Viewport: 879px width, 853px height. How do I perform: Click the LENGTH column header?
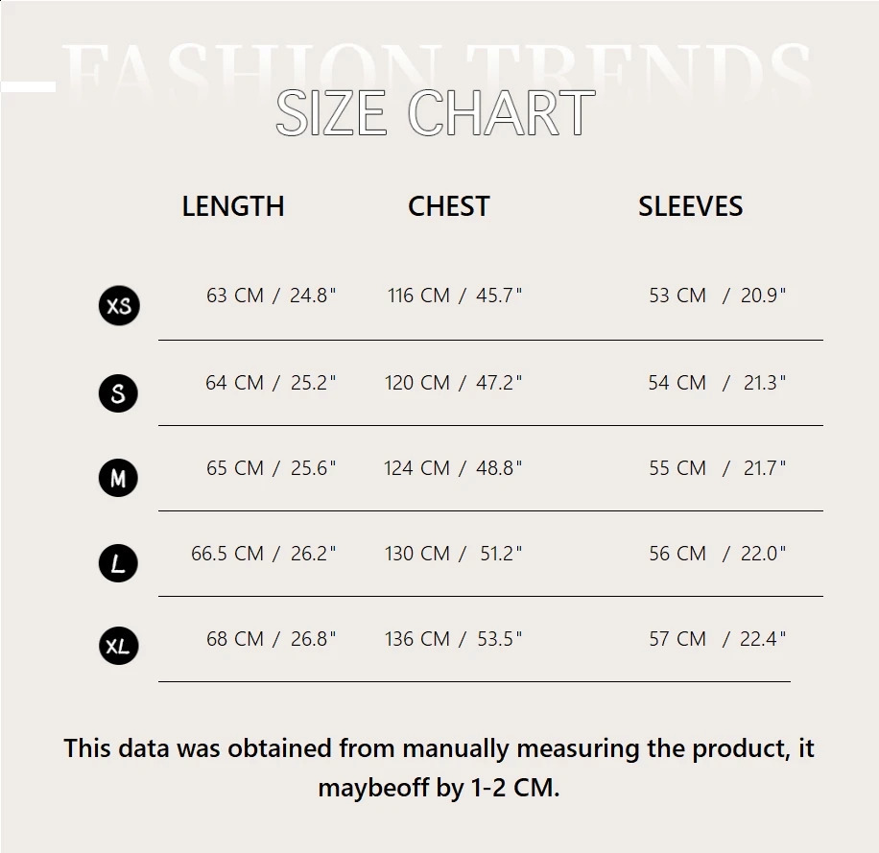[x=233, y=206]
